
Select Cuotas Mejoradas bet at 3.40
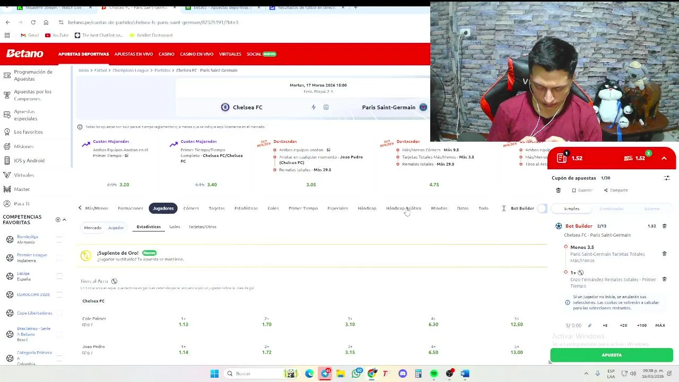point(212,185)
